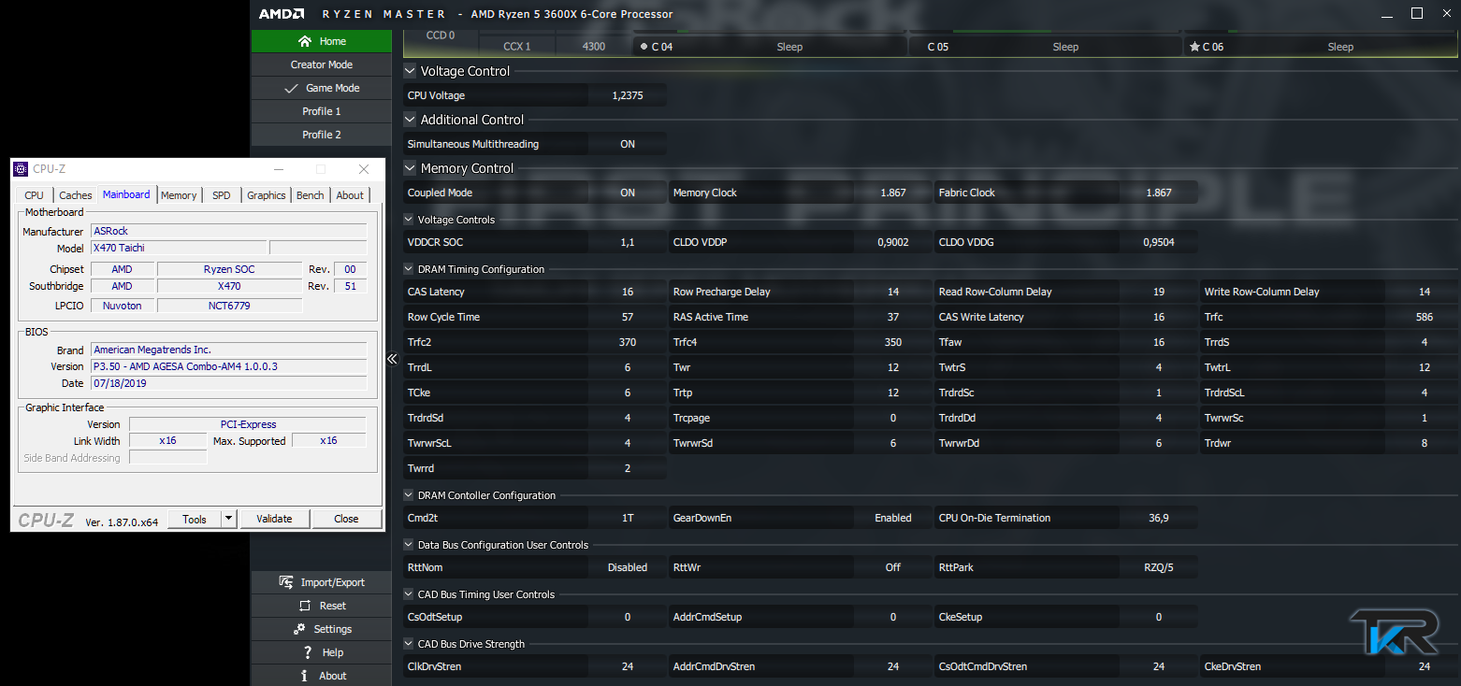
Task: Click the Home icon in Ryzen Master sidebar
Action: (304, 41)
